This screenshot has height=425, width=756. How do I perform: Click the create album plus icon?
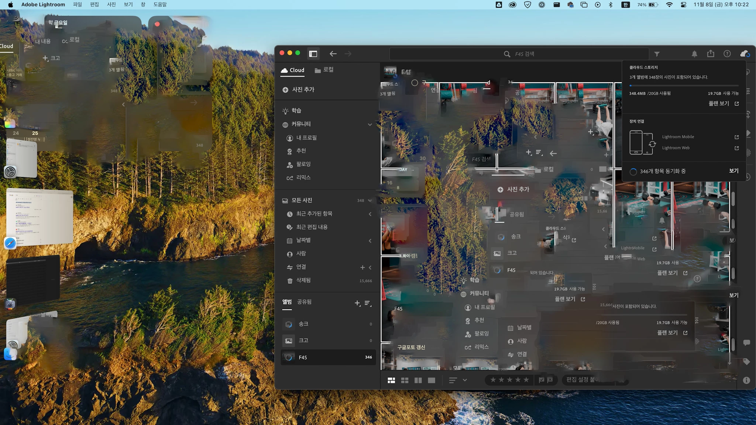[357, 303]
